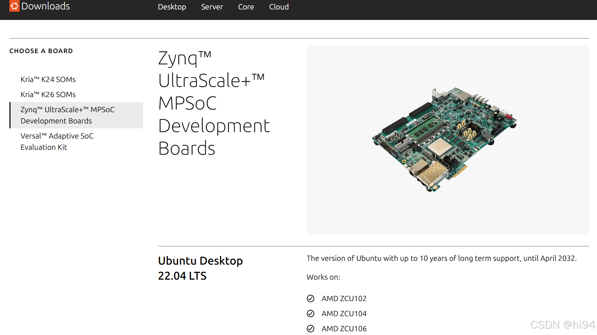The height and width of the screenshot is (335, 597).
Task: Click the AMD ZCU102 text
Action: coord(344,298)
